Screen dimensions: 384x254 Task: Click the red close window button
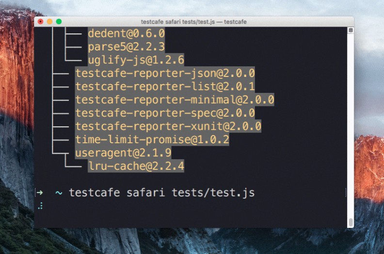(40, 21)
